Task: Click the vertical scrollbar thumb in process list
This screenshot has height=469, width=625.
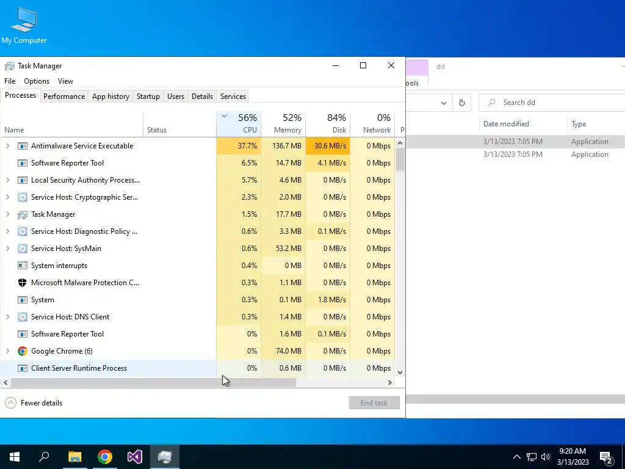Action: (400, 159)
